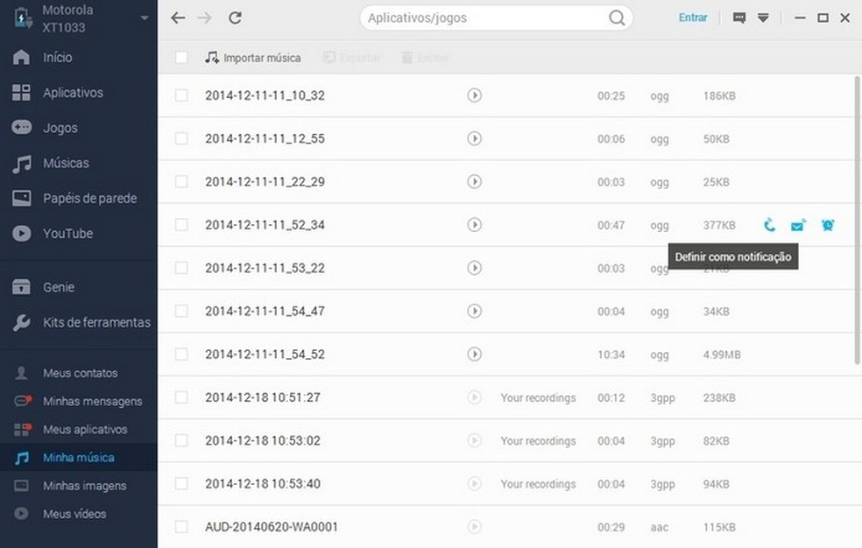Check the box for 2014-12-18 10:53:02
Viewport: 862px width, 548px height.
(x=181, y=440)
